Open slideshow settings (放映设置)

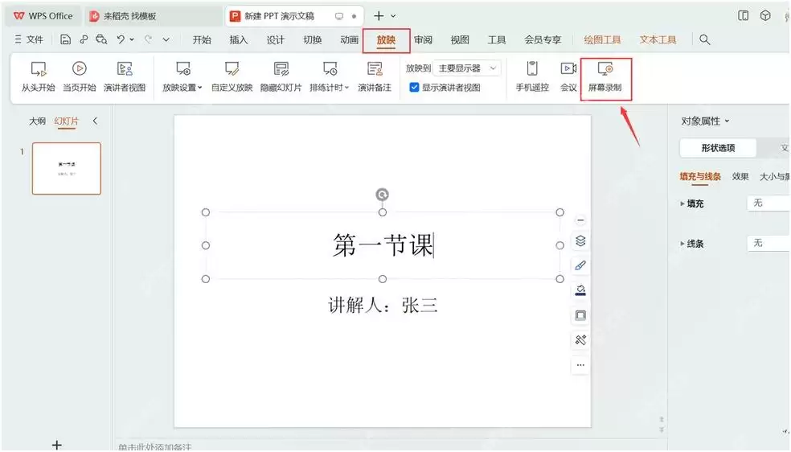pyautogui.click(x=182, y=76)
